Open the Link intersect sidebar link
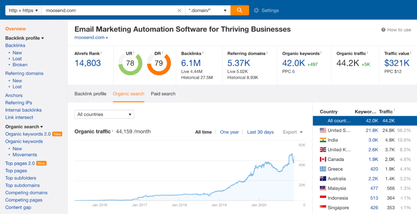The width and height of the screenshot is (417, 214). click(19, 117)
